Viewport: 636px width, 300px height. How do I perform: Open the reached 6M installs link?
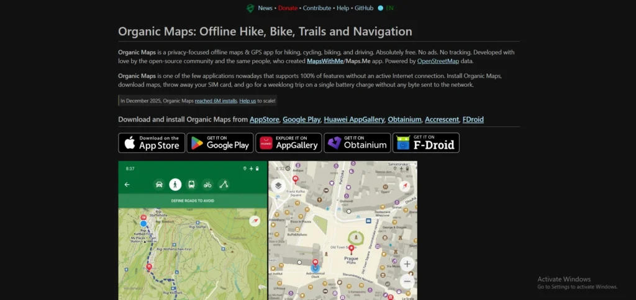[x=216, y=101]
